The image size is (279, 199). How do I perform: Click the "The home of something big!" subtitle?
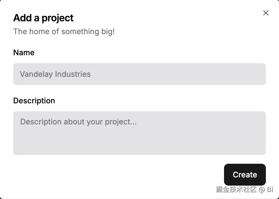64,31
